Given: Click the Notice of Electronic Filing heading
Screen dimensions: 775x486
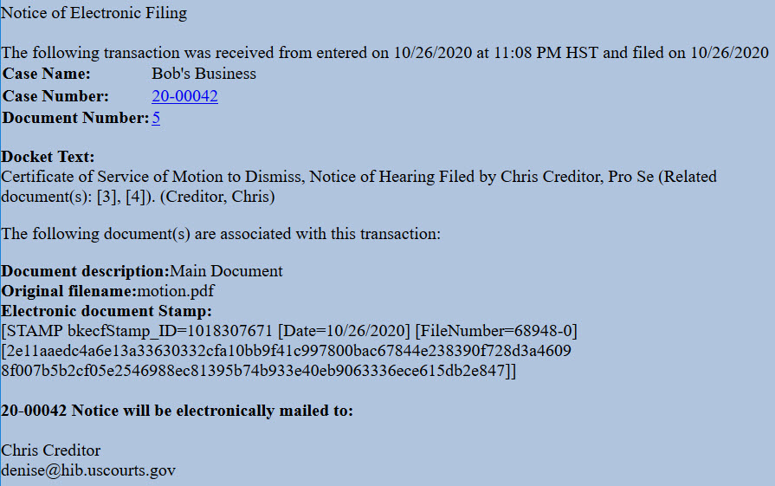Looking at the screenshot, I should point(94,13).
